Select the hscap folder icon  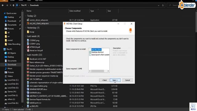pos(28,32)
